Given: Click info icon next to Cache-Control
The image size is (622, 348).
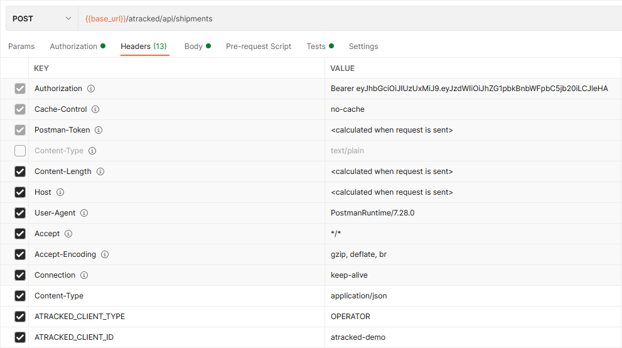Looking at the screenshot, I should coord(95,109).
